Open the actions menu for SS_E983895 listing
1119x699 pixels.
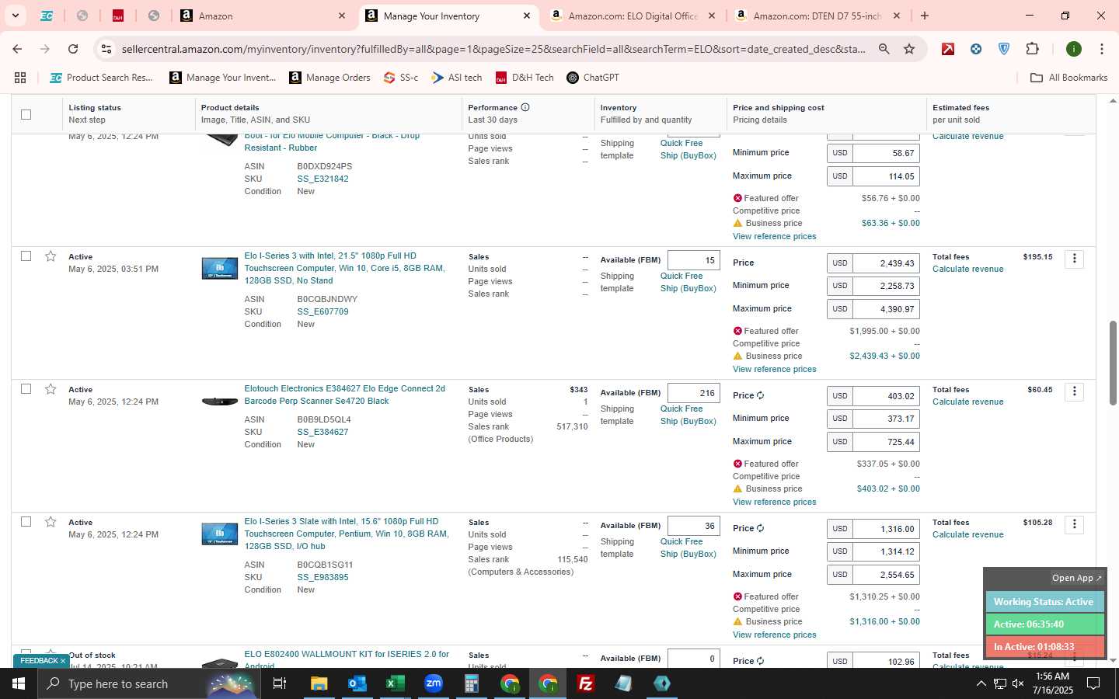(x=1074, y=524)
